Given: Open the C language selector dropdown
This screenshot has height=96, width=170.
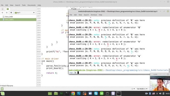Looking at the screenshot, I should (133, 89).
